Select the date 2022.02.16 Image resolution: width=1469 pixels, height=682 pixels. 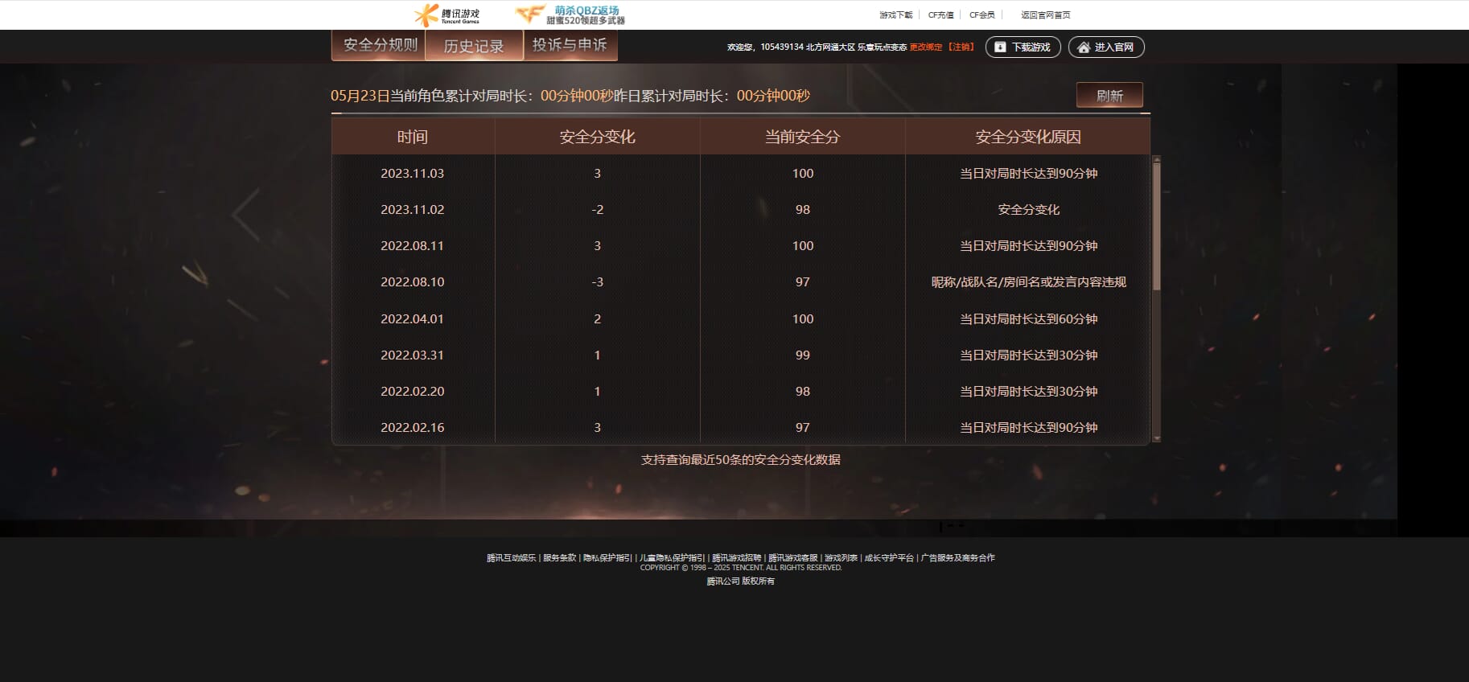tap(413, 428)
